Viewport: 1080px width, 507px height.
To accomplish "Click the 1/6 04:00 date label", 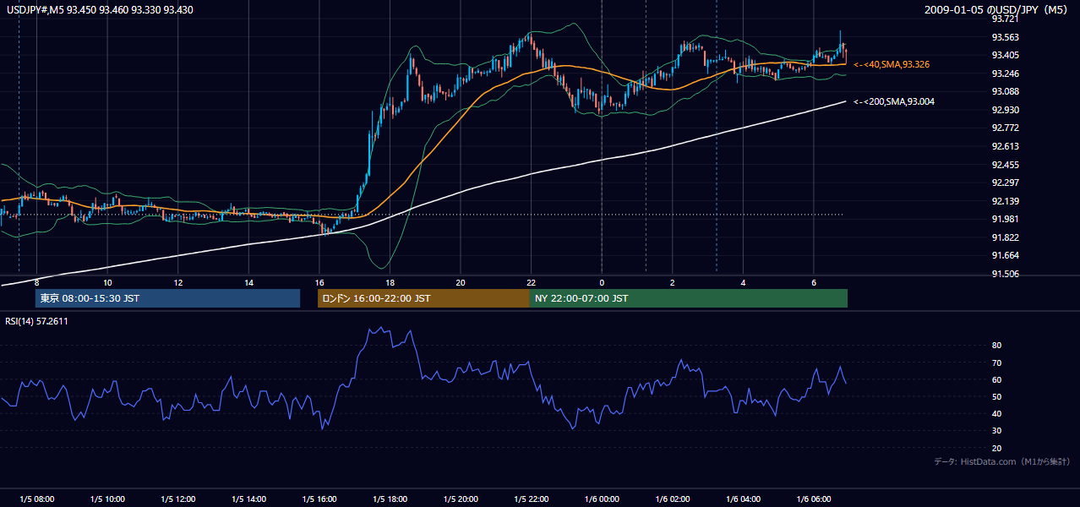I will pos(743,499).
